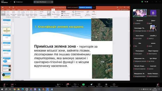Select the Черно-белый black and white option
The height and width of the screenshot is (91, 162).
click(65, 15)
